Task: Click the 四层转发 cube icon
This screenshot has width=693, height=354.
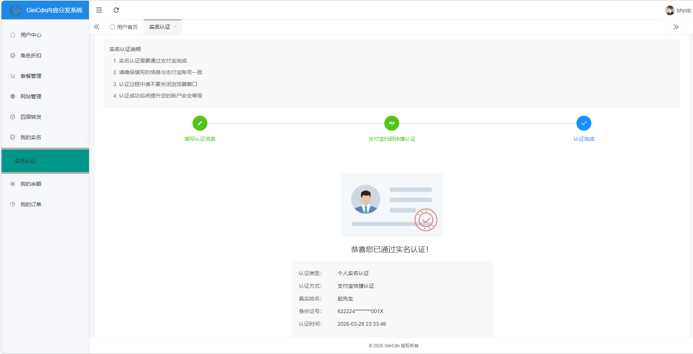Action: (x=13, y=117)
